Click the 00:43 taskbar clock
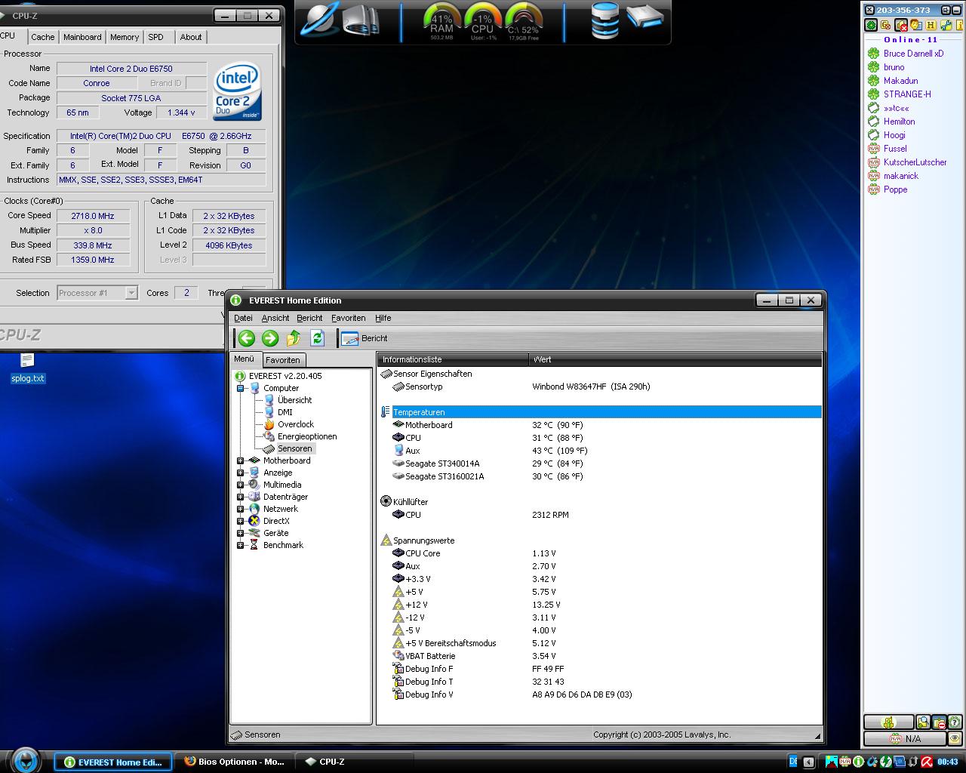This screenshot has height=773, width=966. point(948,762)
